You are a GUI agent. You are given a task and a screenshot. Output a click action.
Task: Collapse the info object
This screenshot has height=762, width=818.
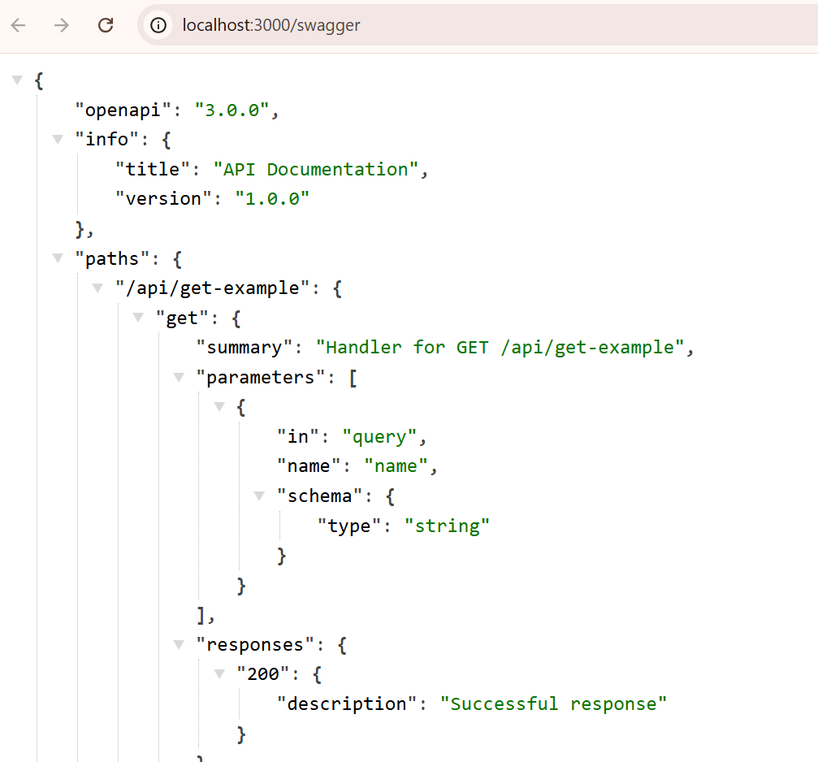click(57, 139)
